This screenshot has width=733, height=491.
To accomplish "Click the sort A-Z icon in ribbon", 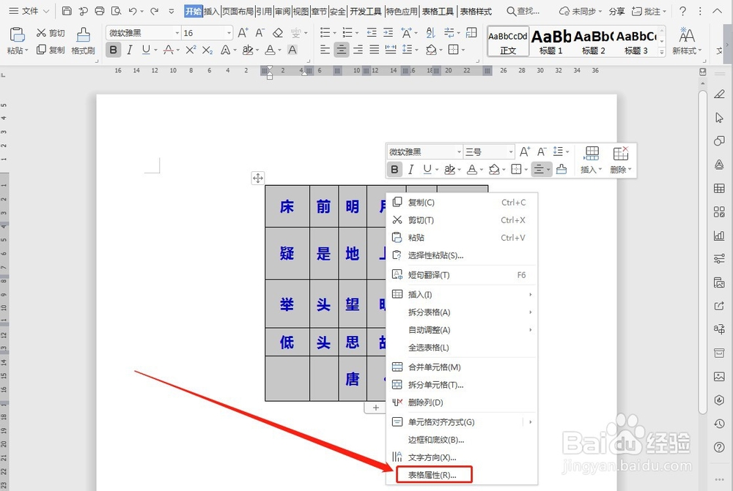I will tap(430, 33).
